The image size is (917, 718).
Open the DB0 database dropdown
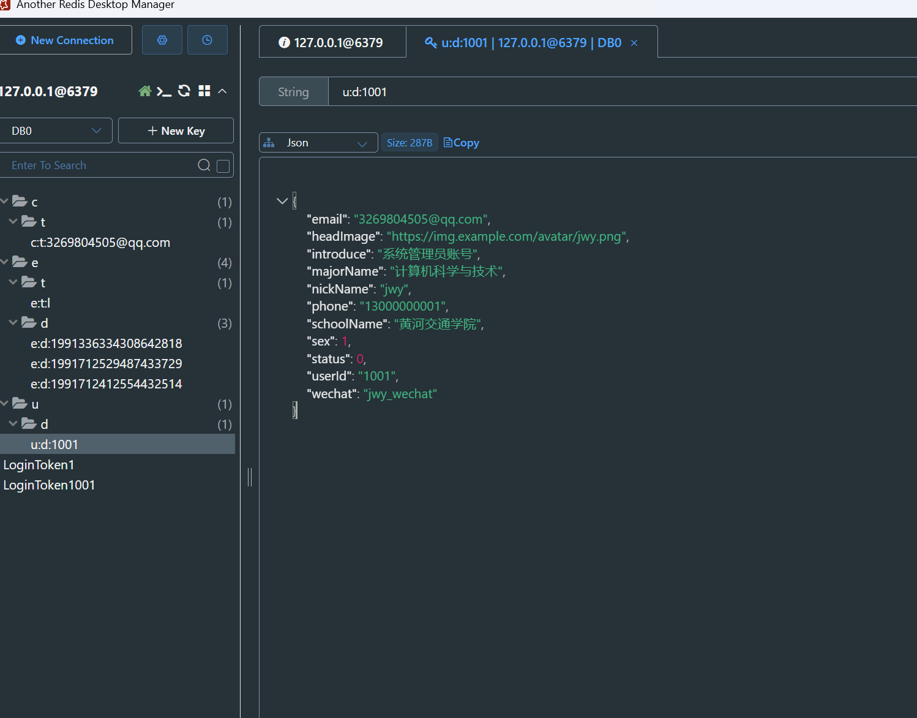click(56, 130)
